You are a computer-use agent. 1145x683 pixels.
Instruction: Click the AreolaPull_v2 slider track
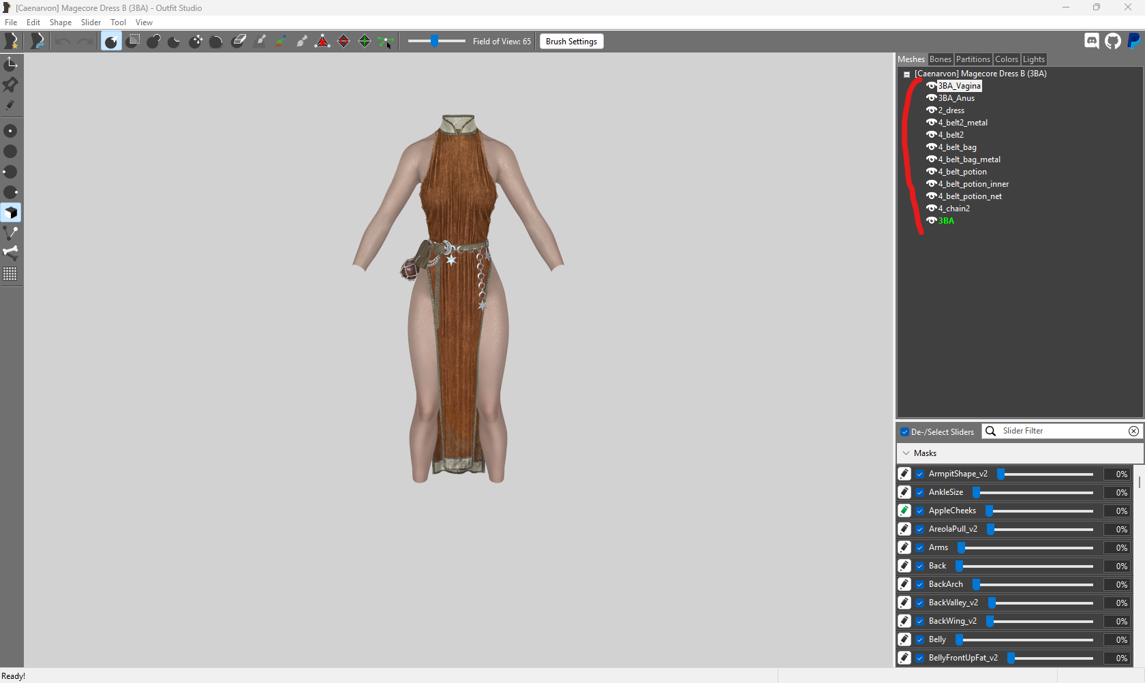[1041, 530]
